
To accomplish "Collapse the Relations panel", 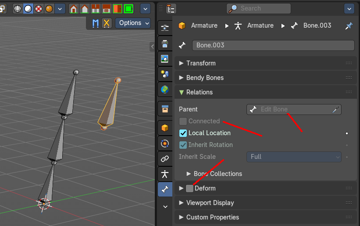I will (182, 92).
